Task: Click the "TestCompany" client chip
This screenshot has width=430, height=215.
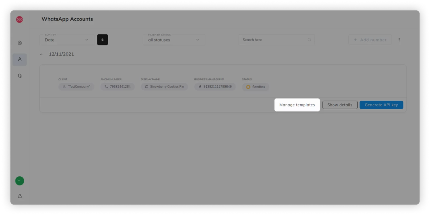Action: pos(76,87)
